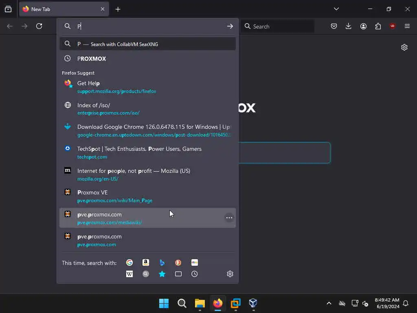Search this time with Bing

(x=162, y=262)
